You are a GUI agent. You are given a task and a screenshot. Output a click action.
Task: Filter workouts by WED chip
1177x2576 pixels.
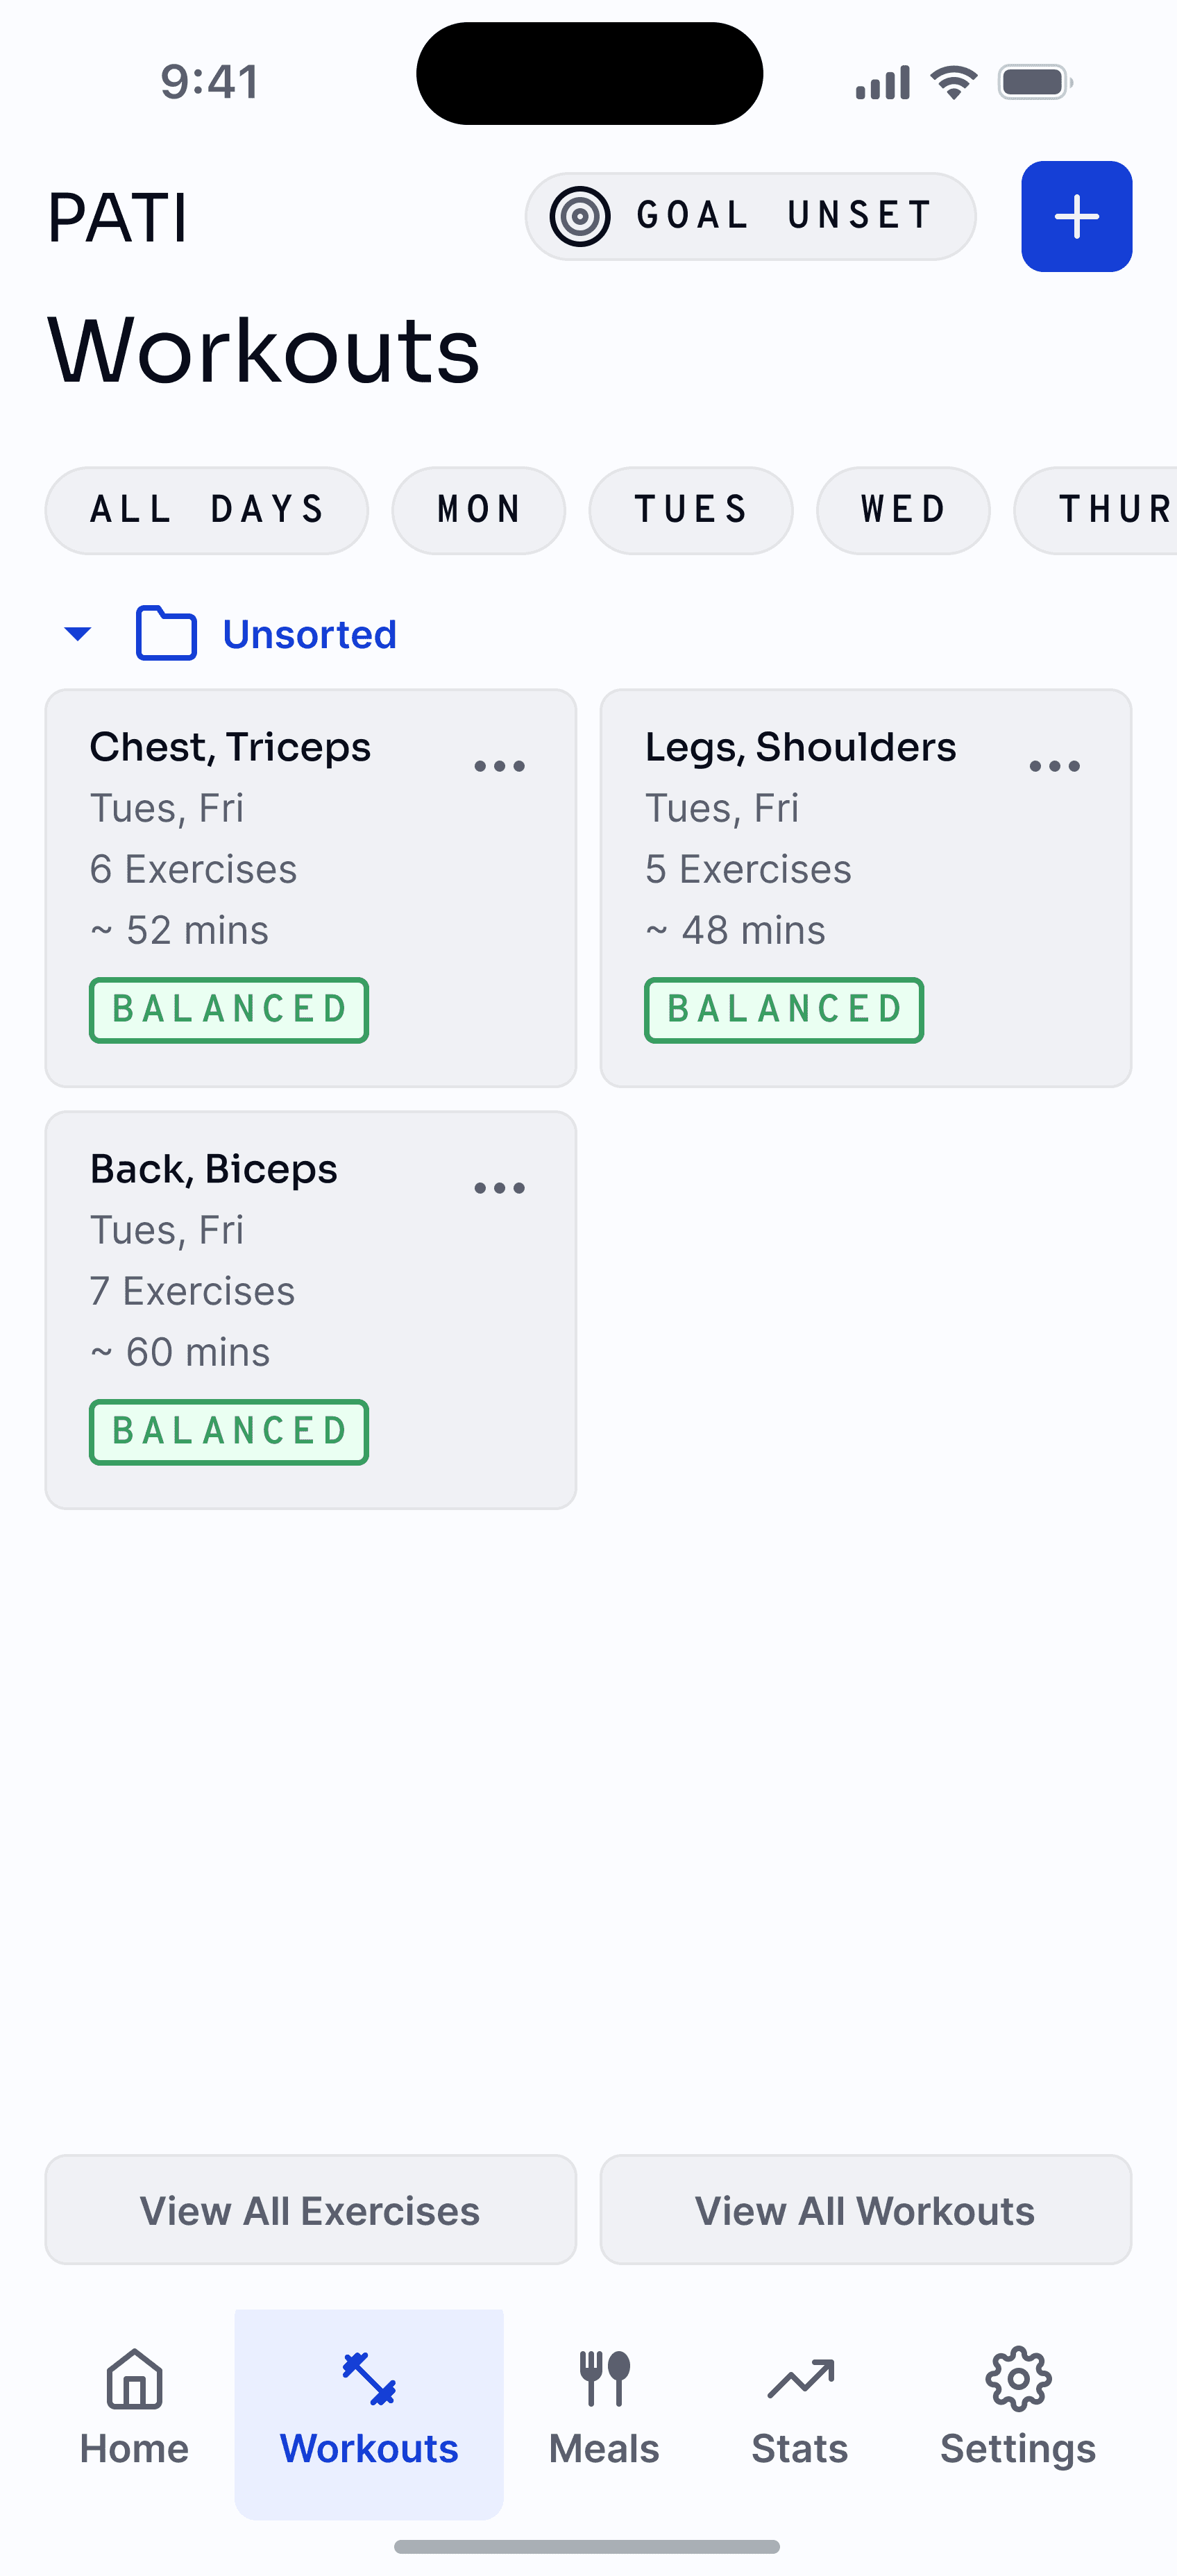point(902,510)
